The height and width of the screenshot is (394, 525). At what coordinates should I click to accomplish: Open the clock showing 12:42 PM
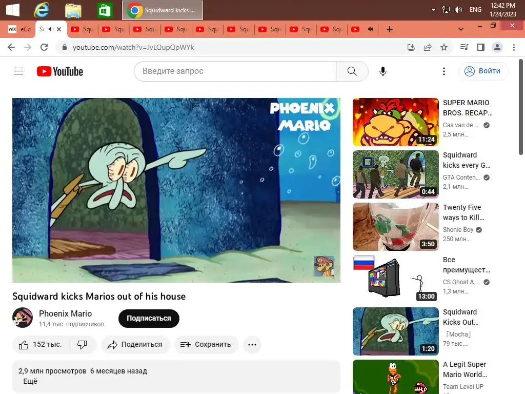tap(502, 10)
